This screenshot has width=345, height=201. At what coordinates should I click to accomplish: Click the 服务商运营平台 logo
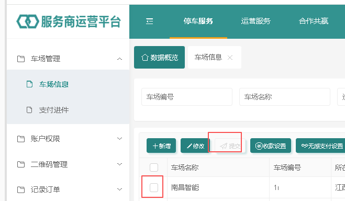pos(69,21)
